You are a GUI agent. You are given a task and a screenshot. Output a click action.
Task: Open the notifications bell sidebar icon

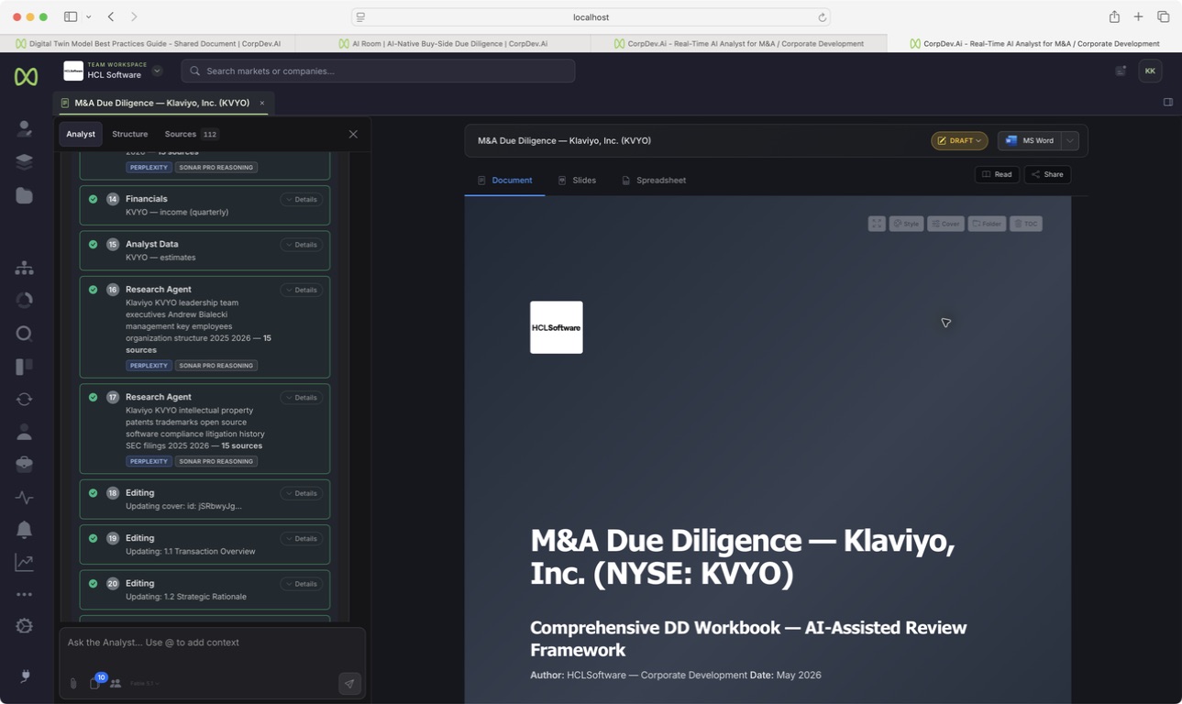(x=25, y=530)
